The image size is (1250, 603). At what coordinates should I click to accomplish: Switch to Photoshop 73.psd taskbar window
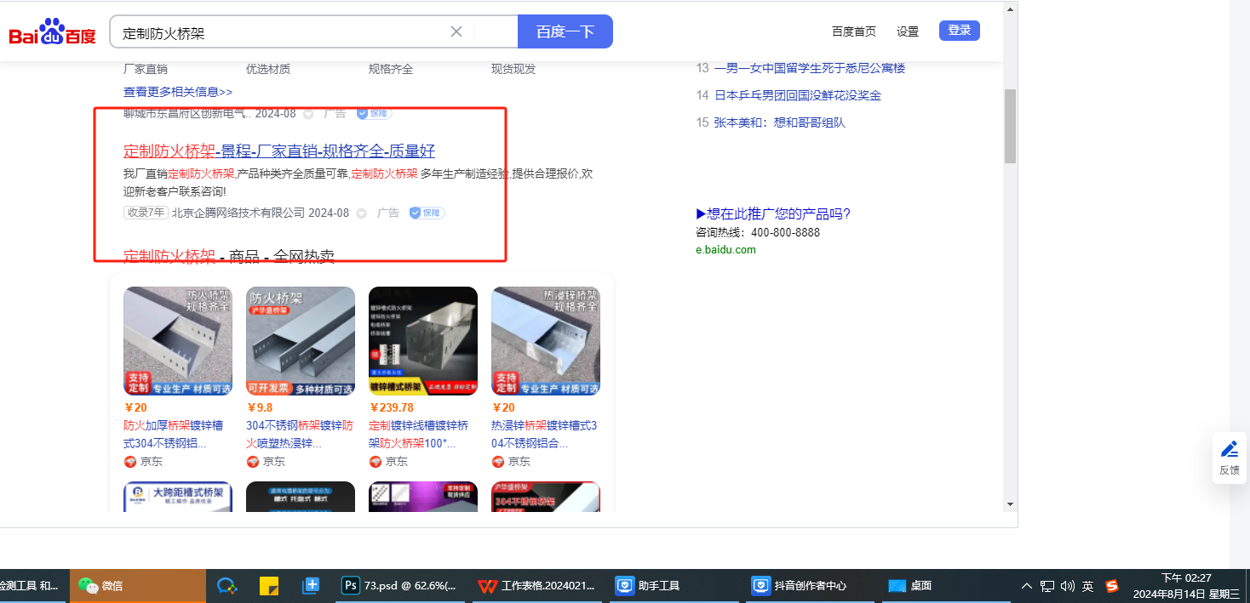click(400, 585)
